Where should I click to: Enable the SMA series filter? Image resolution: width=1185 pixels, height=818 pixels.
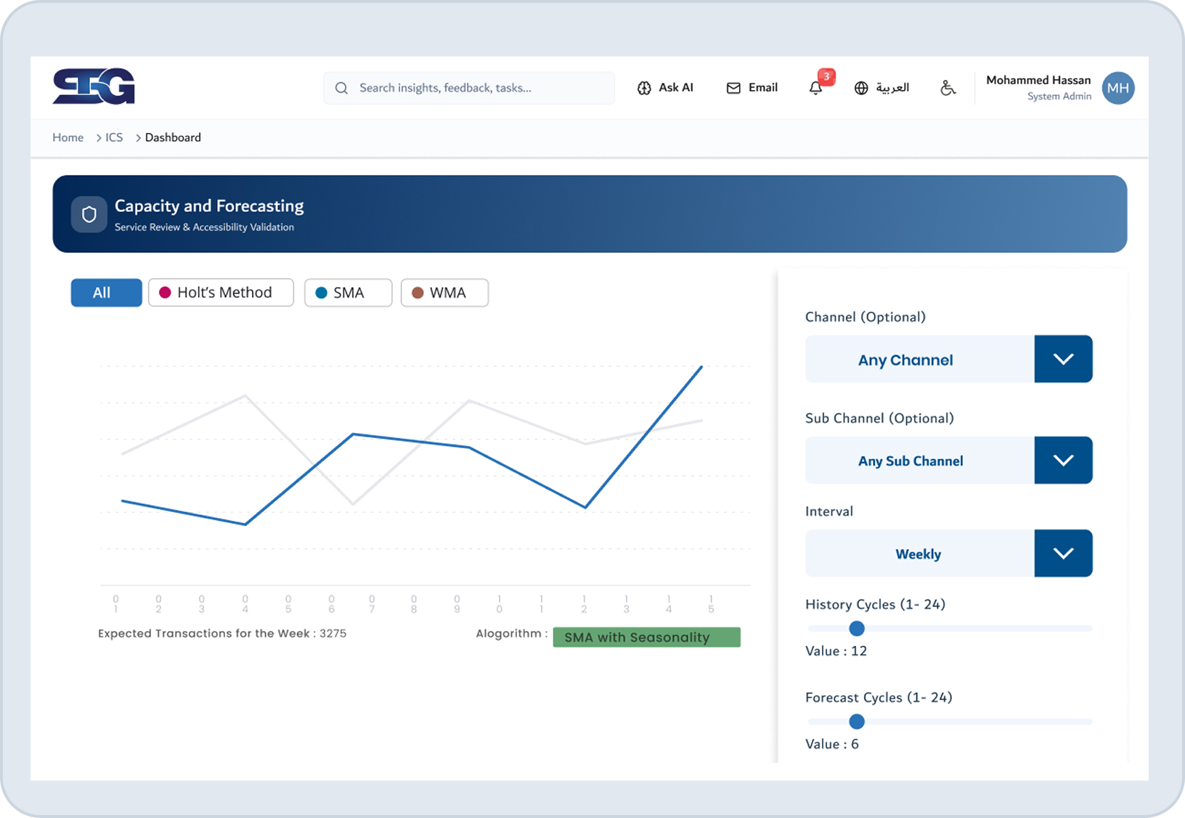(348, 292)
